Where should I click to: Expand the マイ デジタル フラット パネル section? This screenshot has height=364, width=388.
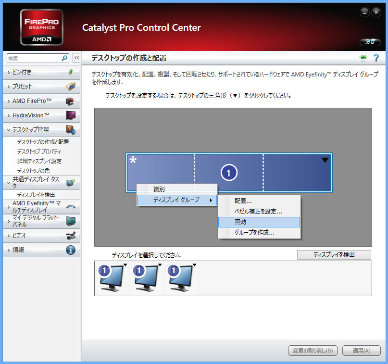click(x=9, y=221)
